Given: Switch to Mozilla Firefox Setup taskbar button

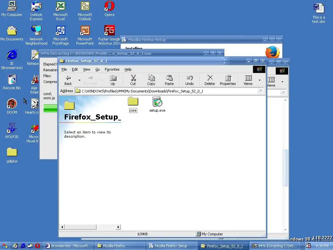Looking at the screenshot, I should 171,246.
